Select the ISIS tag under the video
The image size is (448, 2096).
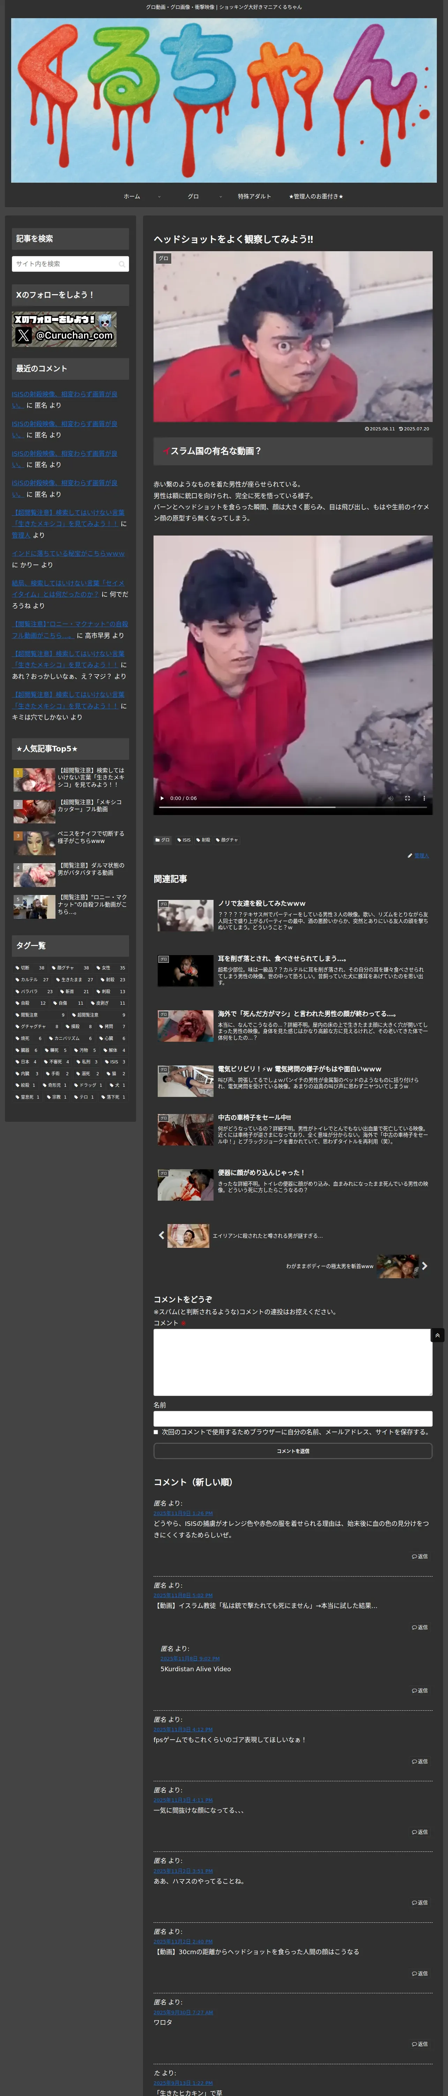[184, 840]
